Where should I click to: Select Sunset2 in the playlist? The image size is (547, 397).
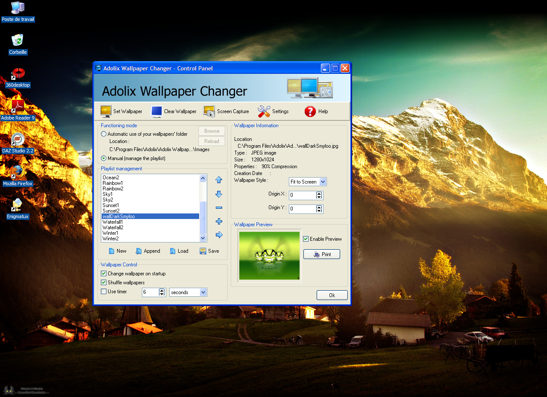(150, 211)
